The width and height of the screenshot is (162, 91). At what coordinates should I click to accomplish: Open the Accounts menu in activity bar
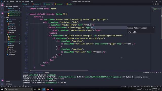(x=2, y=80)
